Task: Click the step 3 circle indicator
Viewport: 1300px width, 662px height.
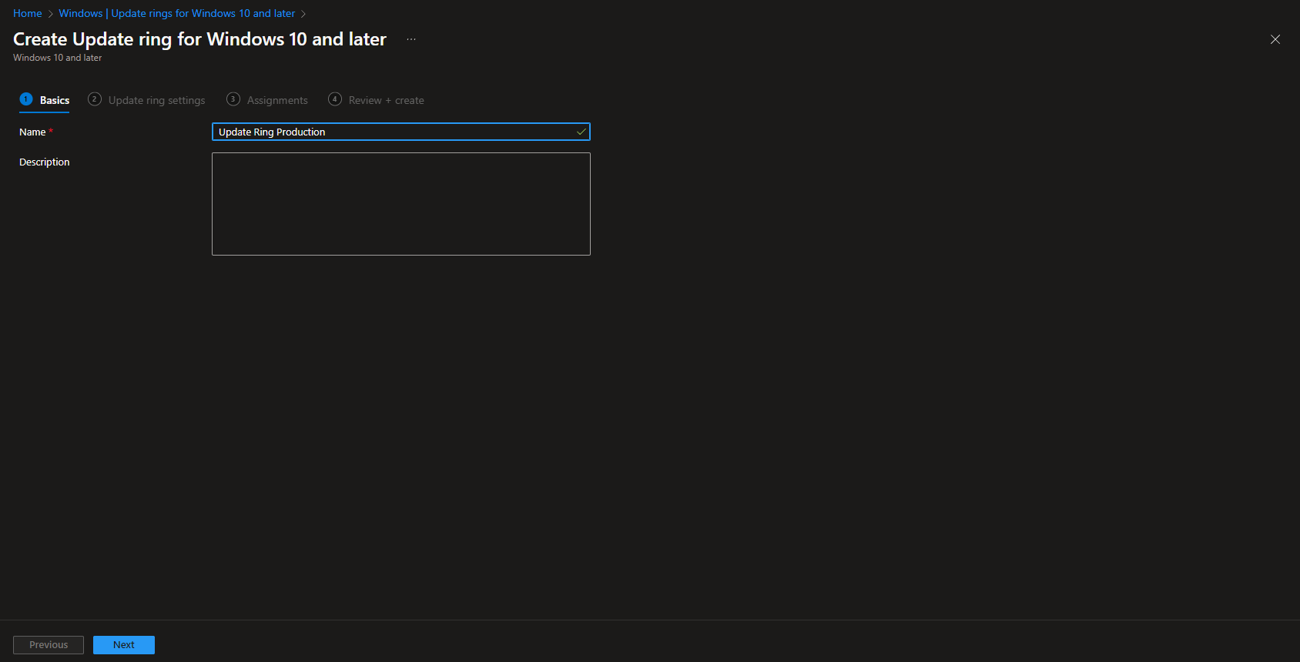Action: [233, 99]
